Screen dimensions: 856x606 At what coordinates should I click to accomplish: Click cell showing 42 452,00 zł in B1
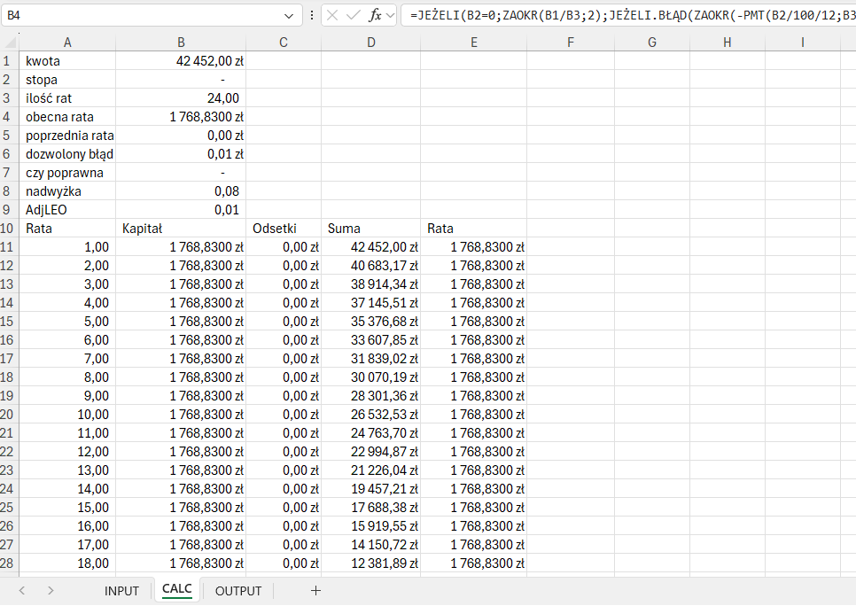[x=181, y=60]
